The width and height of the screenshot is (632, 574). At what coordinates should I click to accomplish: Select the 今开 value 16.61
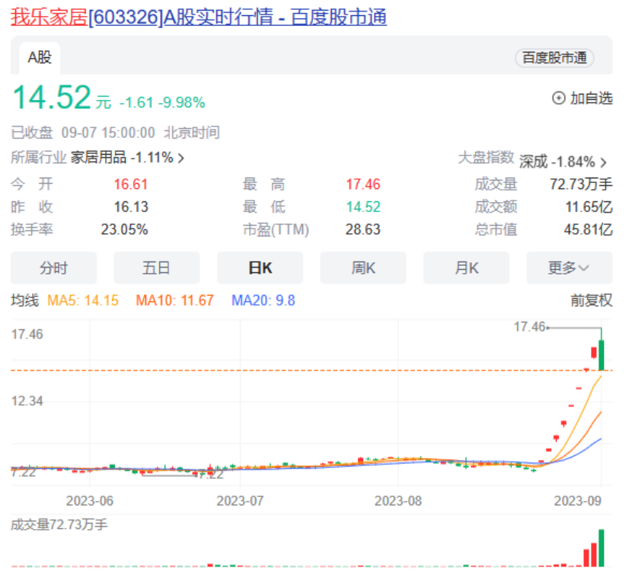pyautogui.click(x=131, y=184)
